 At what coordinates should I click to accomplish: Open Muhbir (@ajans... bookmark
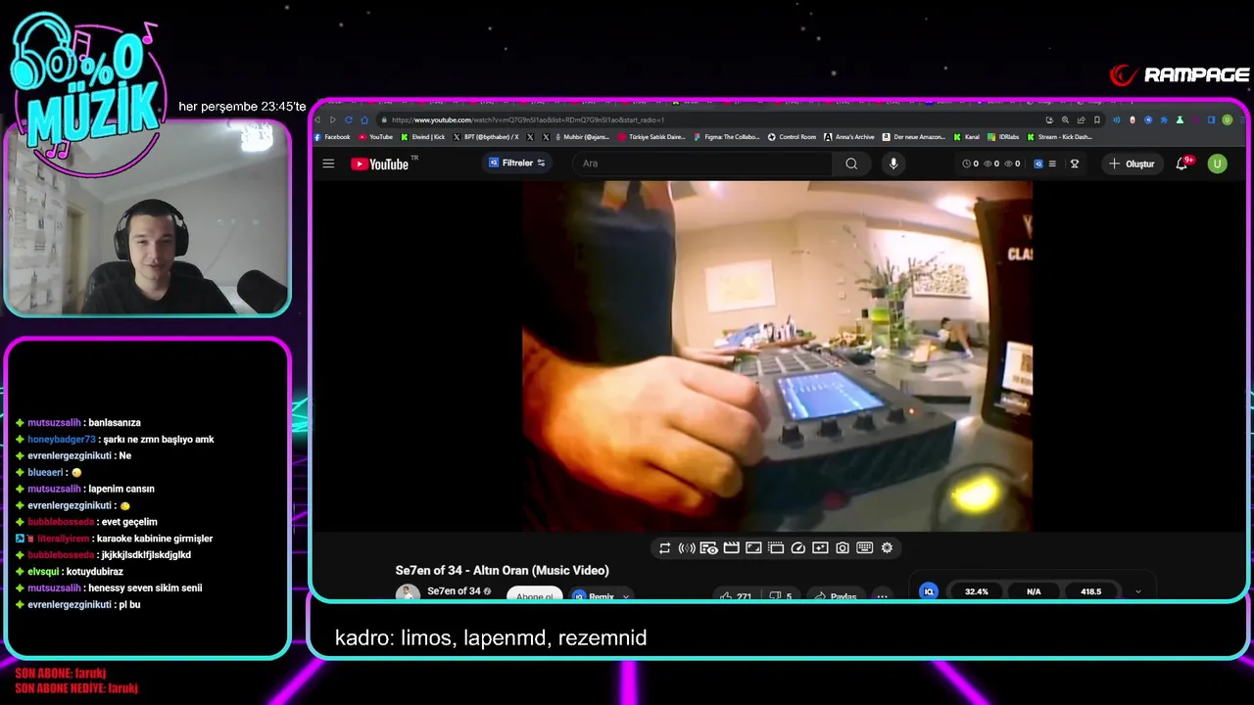point(581,137)
